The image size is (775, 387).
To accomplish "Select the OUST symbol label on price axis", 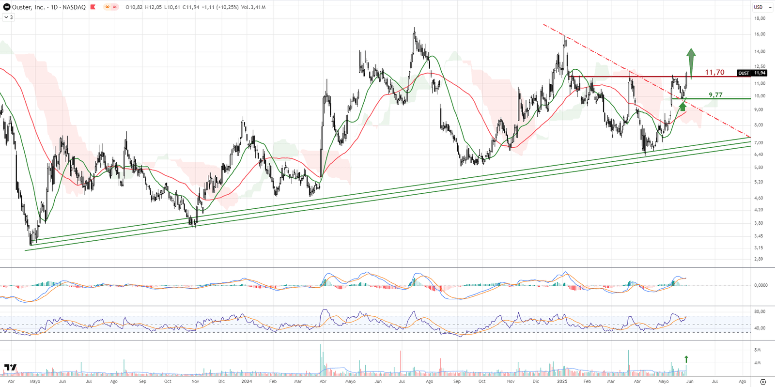I will (x=744, y=73).
